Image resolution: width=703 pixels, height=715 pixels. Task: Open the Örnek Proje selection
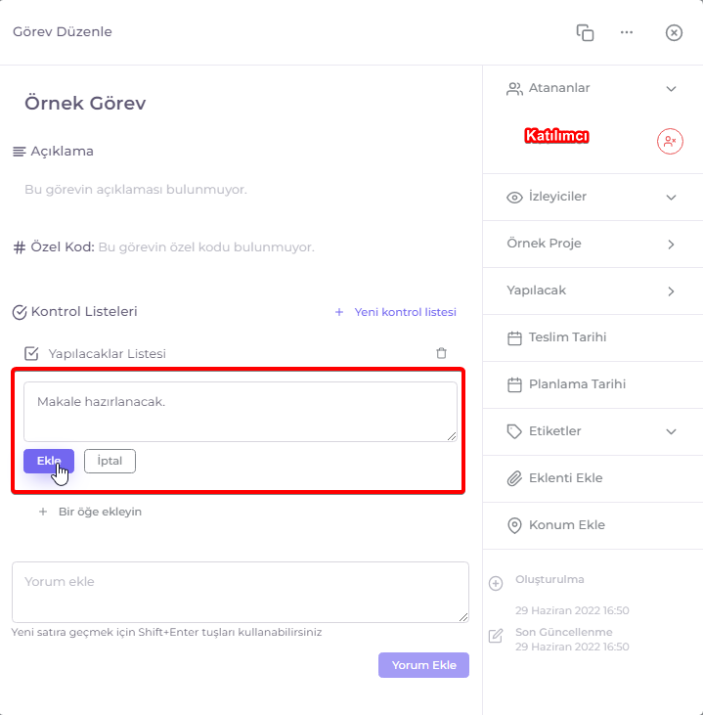point(593,244)
